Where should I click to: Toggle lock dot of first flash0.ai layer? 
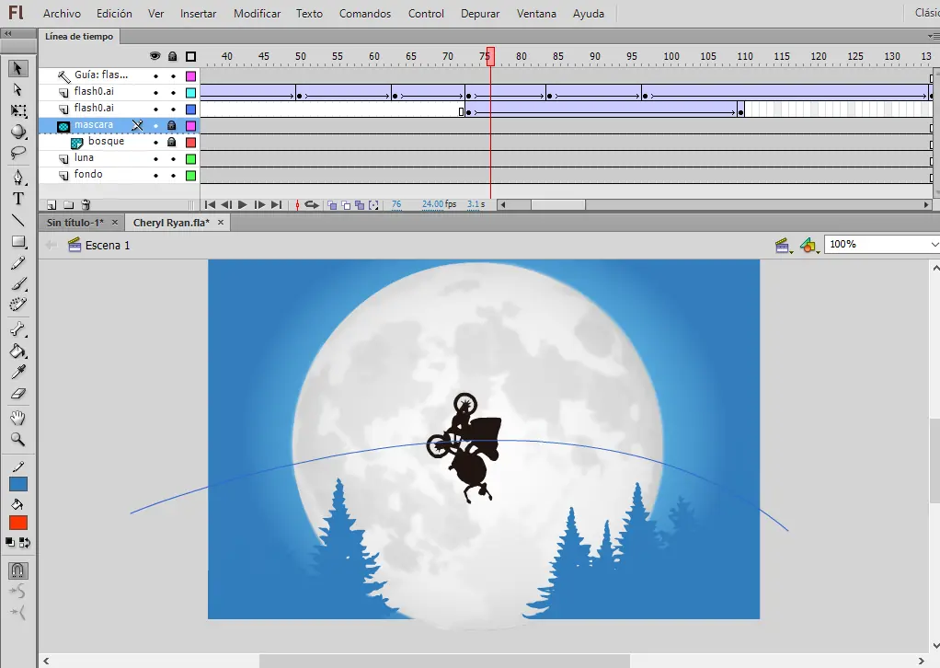pos(173,93)
